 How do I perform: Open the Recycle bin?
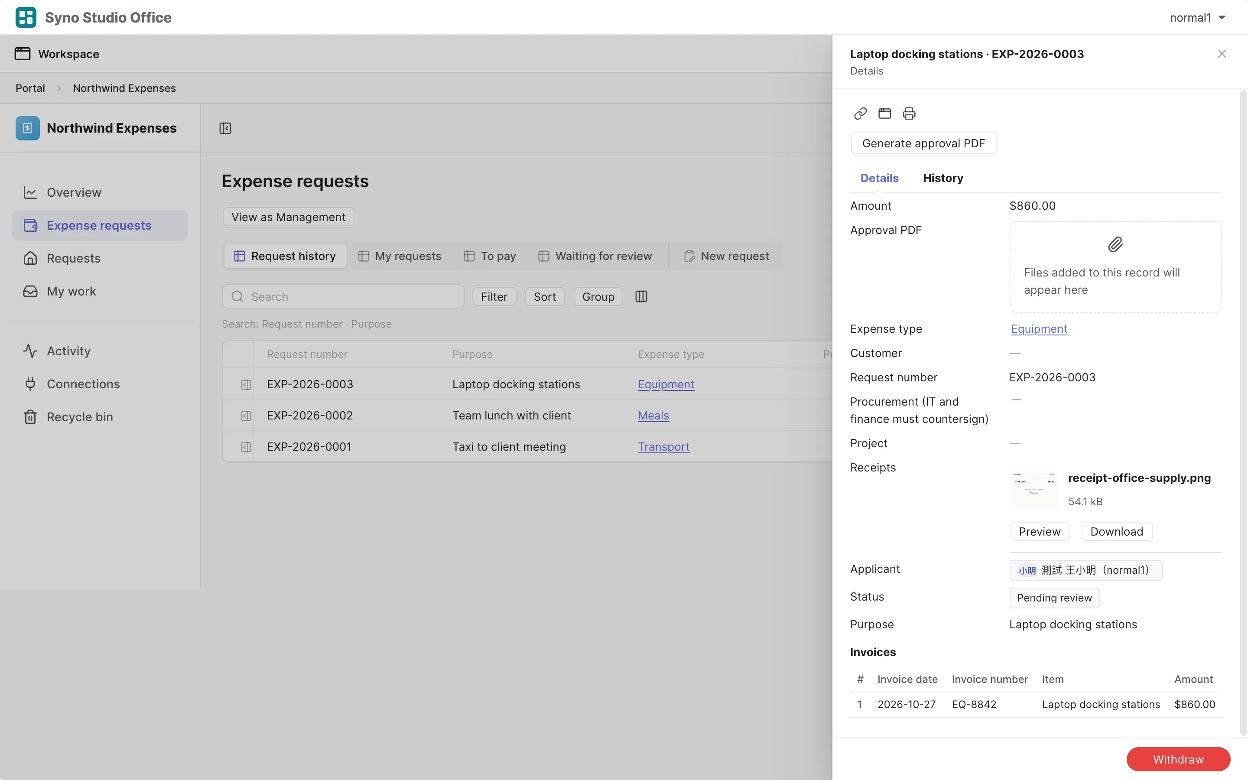100,417
